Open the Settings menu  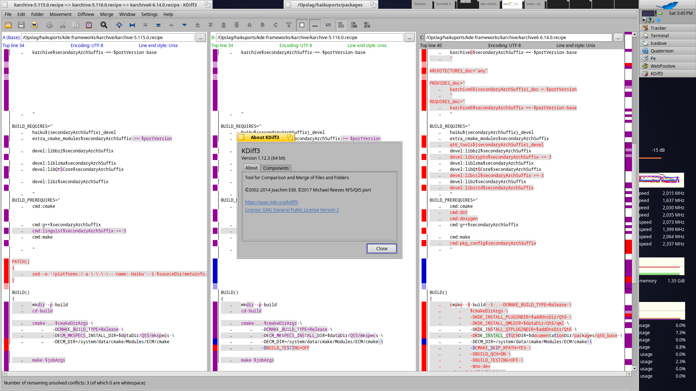149,14
